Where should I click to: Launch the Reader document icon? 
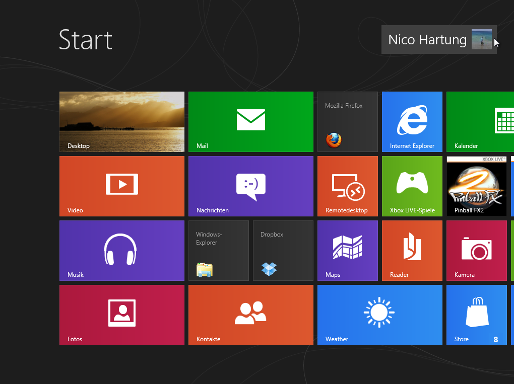(412, 247)
